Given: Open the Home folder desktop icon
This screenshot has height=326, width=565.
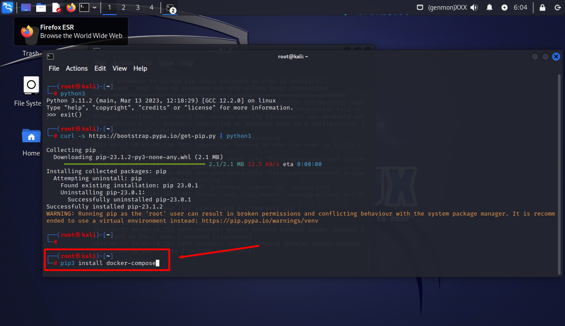Looking at the screenshot, I should click(x=31, y=142).
